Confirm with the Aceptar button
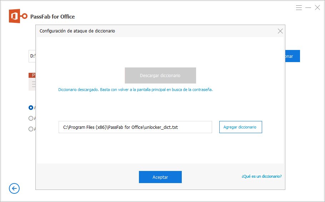 click(x=160, y=177)
